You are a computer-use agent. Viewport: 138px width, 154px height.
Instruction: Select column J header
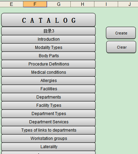[x=128, y=4]
